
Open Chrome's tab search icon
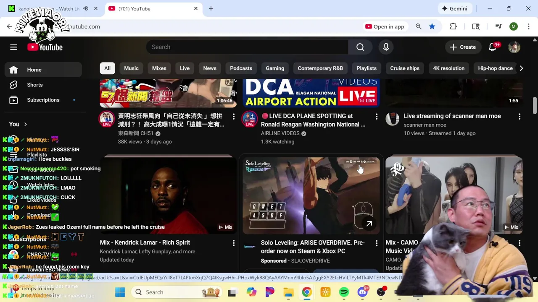476,26
